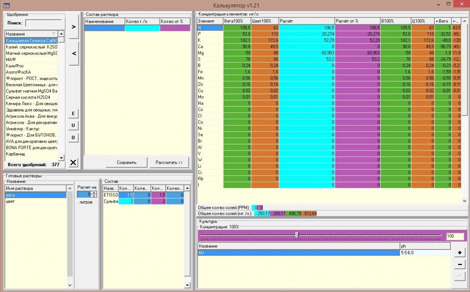Remove the culture with the minus button

(x=459, y=265)
